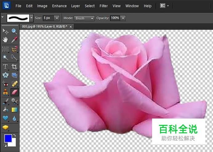Open the Window menu
This screenshot has width=213, height=152.
click(x=132, y=6)
